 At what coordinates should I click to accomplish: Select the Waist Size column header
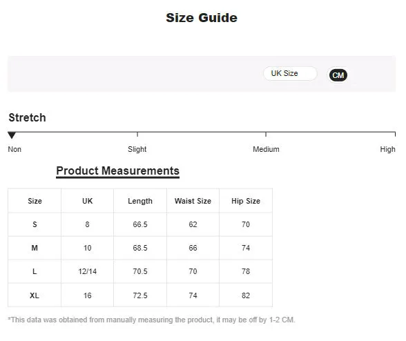click(193, 201)
